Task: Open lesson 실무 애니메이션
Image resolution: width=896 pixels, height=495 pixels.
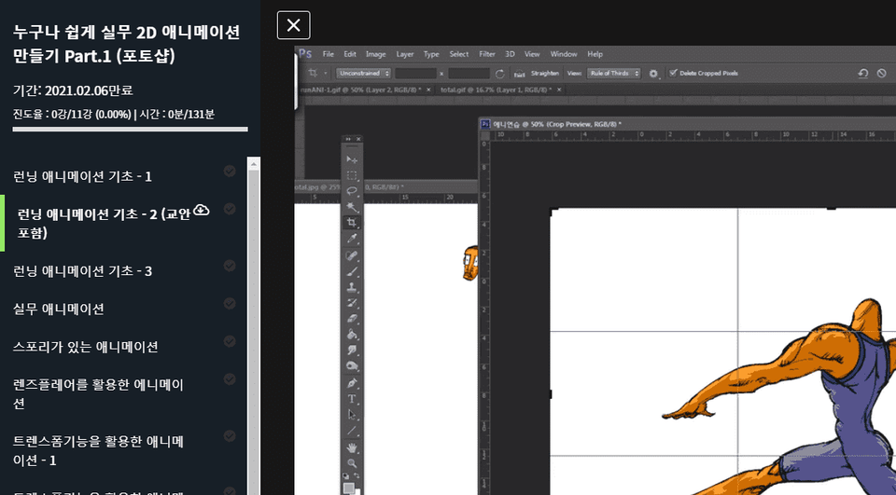Action: click(x=58, y=309)
